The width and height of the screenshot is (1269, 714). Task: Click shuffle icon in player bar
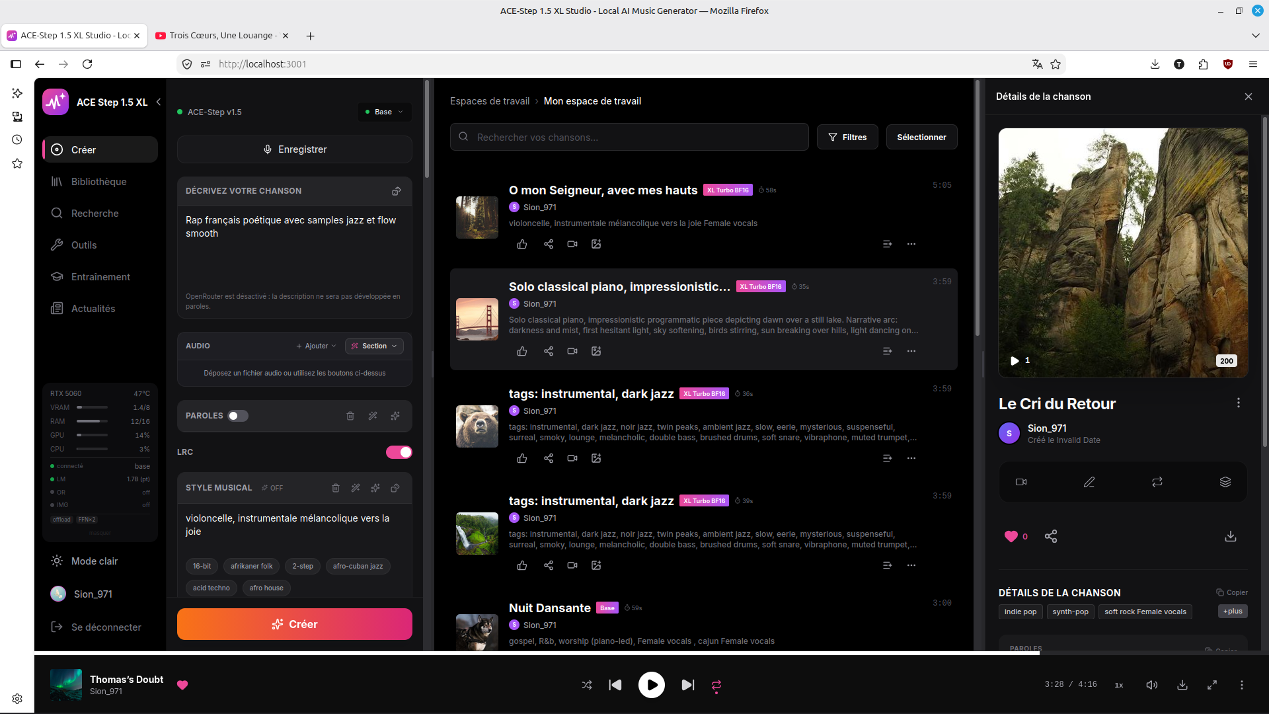[587, 685]
